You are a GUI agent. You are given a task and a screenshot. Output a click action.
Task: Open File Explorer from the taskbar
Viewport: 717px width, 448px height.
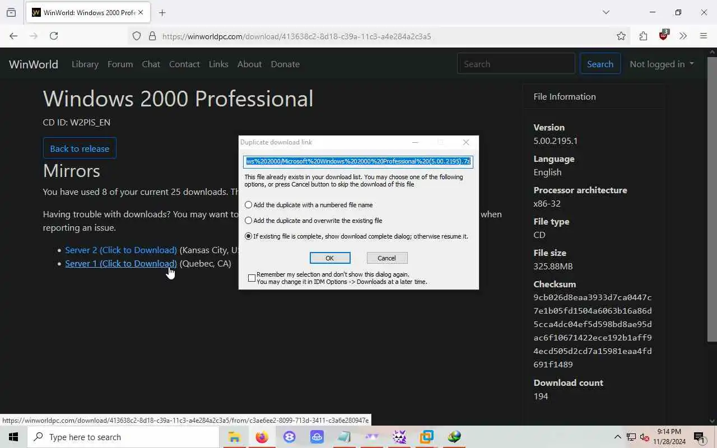(x=234, y=437)
